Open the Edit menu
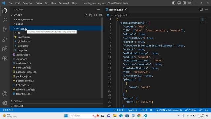The image size is (211, 119). 17,3
